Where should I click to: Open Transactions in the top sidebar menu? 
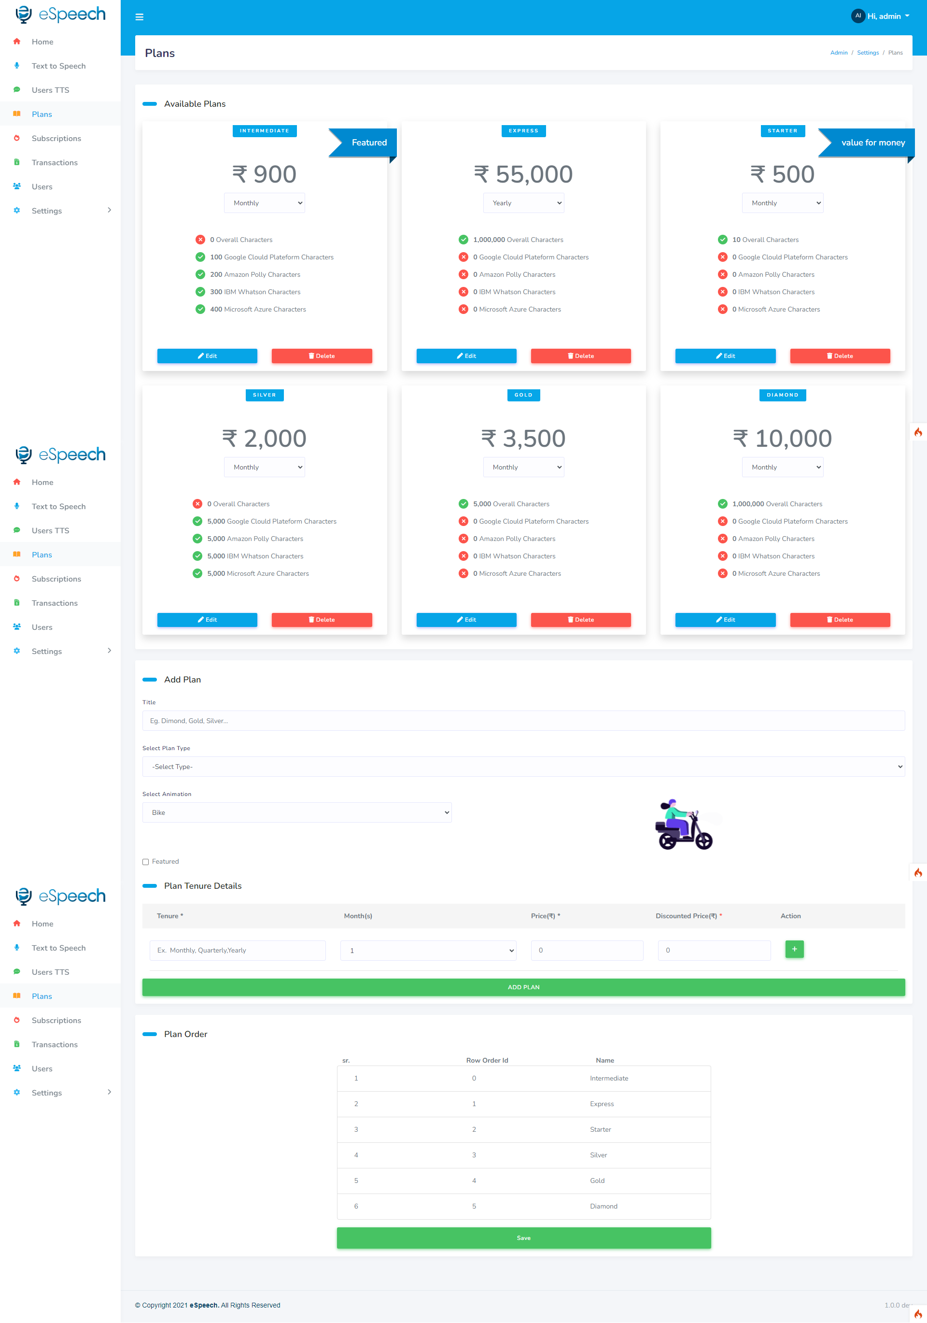pyautogui.click(x=54, y=162)
